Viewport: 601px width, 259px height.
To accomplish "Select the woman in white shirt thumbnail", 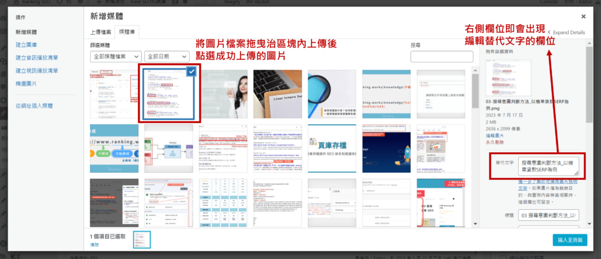I will (225, 93).
